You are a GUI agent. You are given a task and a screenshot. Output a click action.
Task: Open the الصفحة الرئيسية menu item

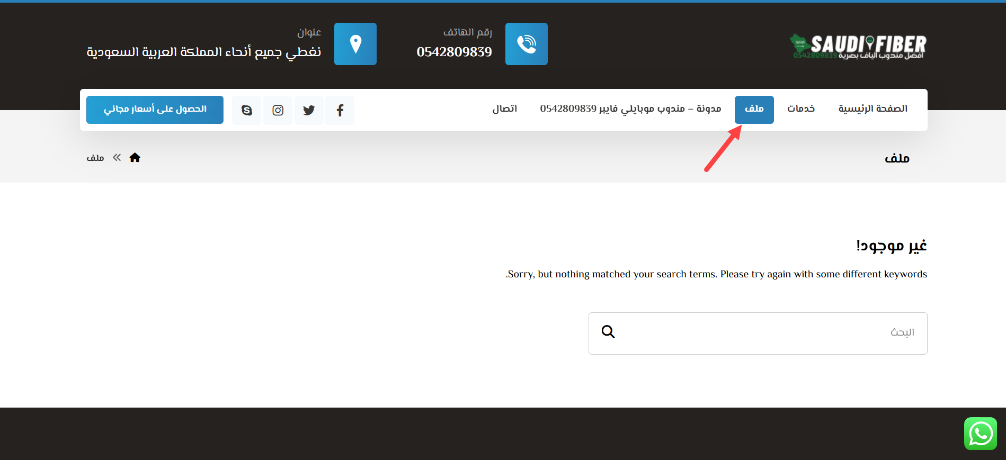pos(873,109)
